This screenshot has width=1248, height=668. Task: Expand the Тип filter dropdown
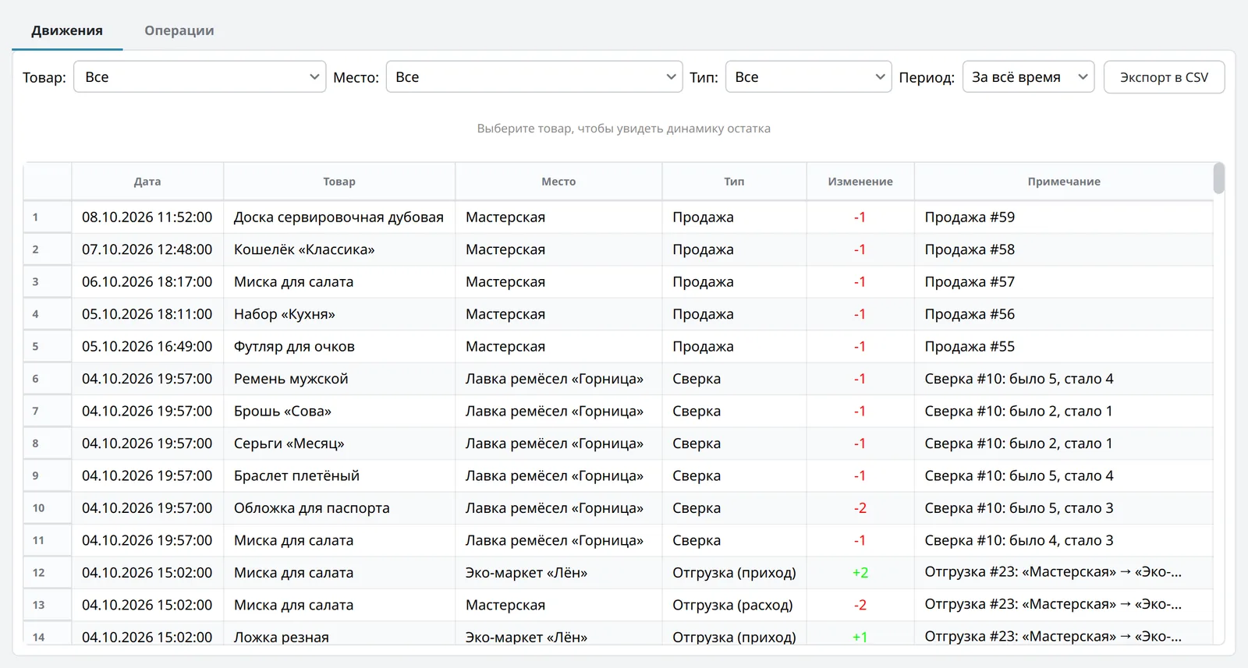coord(808,77)
